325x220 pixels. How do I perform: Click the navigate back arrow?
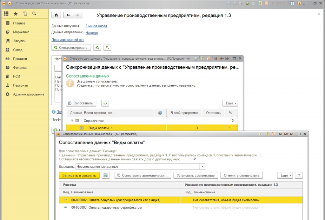tap(68, 15)
